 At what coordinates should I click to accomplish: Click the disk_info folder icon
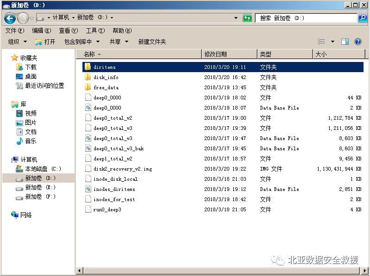[88, 77]
